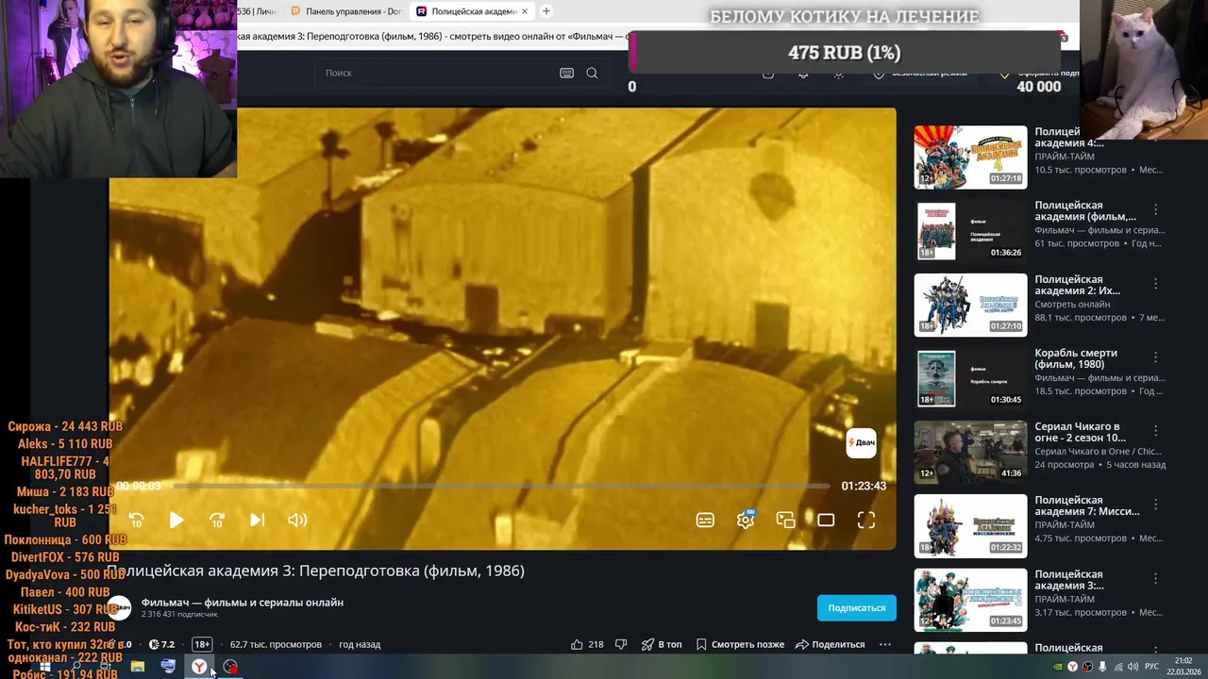Close the 'Полицейская академия' tab
Image resolution: width=1208 pixels, height=679 pixels.
525,11
